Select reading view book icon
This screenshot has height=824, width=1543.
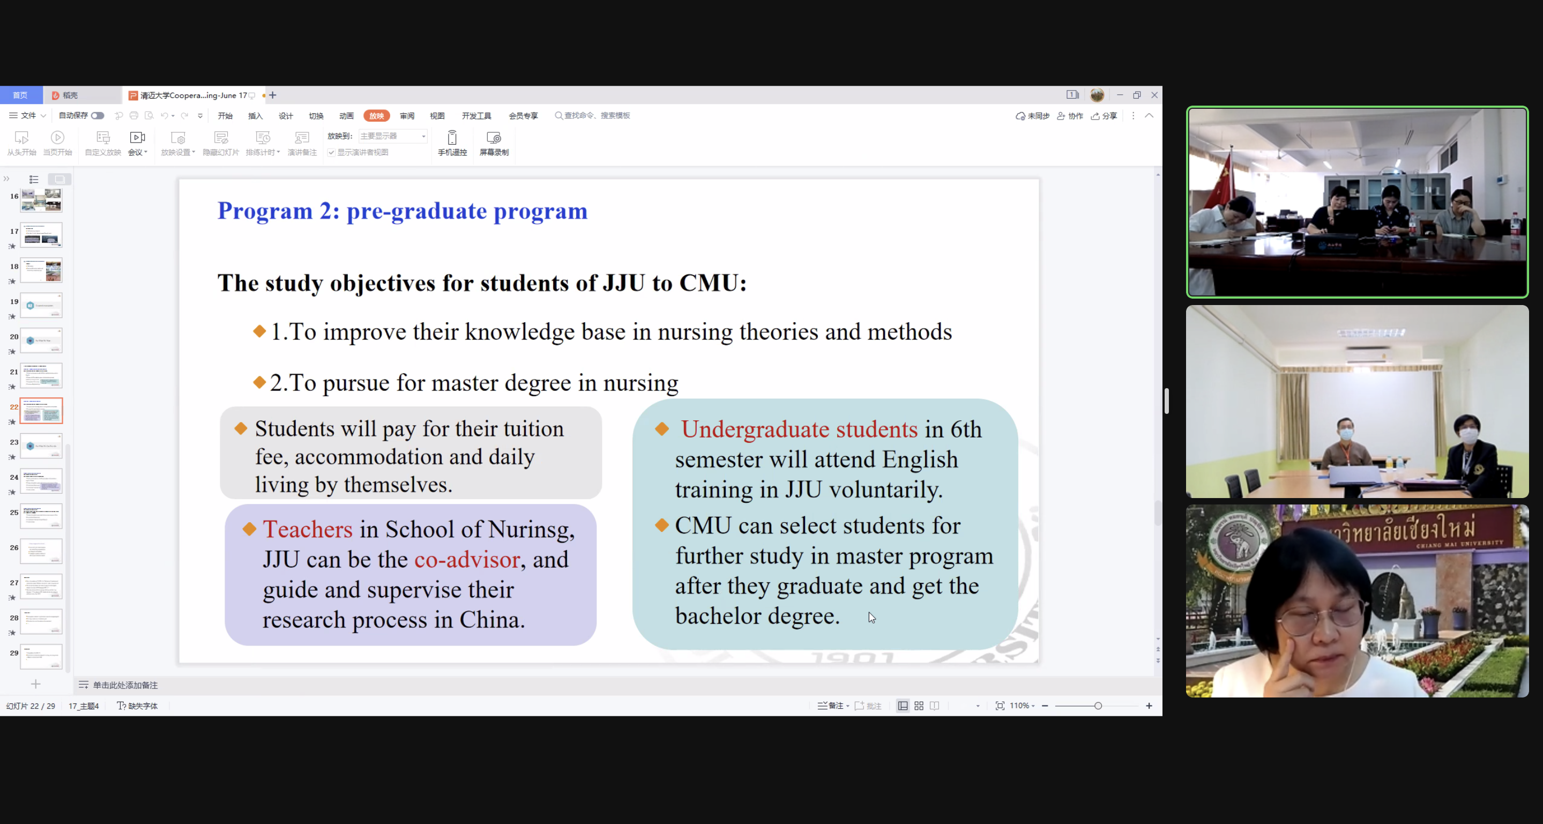tap(934, 706)
